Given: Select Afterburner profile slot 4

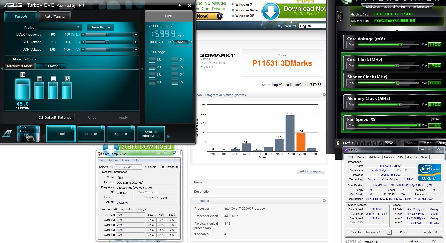Looking at the screenshot, I should click(x=375, y=143).
